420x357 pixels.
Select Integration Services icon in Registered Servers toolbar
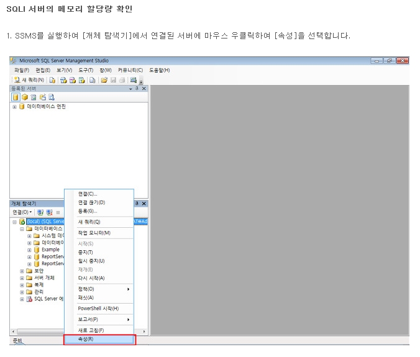click(x=52, y=97)
